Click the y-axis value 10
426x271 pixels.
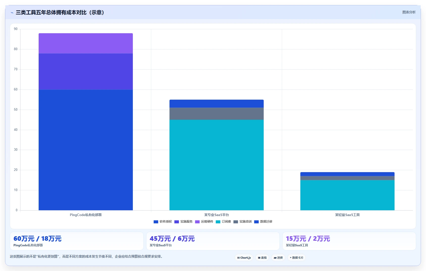16,190
